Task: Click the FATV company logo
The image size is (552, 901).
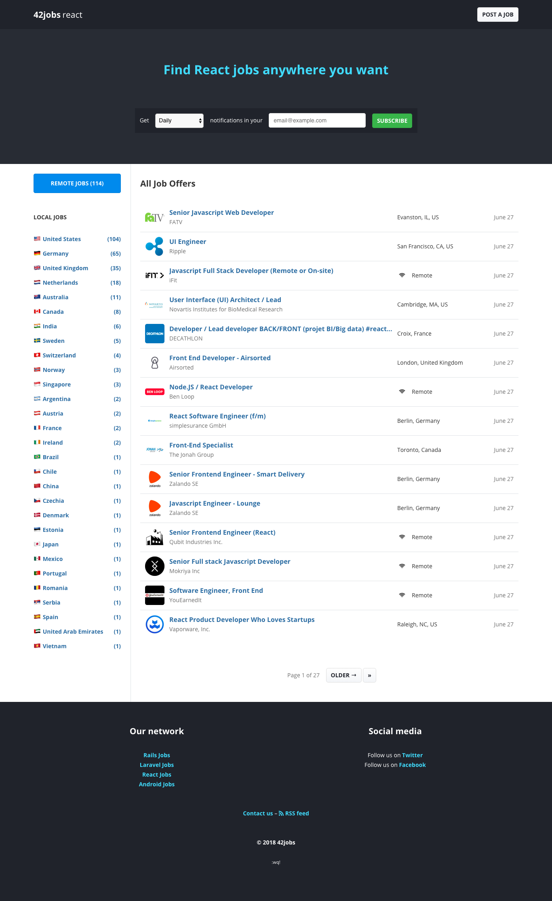Action: click(x=155, y=217)
